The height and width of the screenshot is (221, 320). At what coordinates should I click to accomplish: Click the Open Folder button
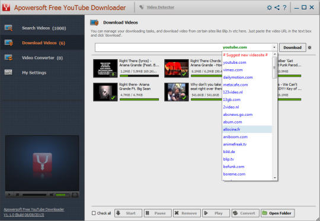[x=277, y=213]
